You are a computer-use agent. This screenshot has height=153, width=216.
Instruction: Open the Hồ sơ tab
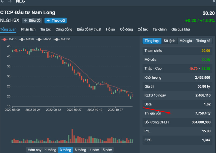[x=111, y=29]
